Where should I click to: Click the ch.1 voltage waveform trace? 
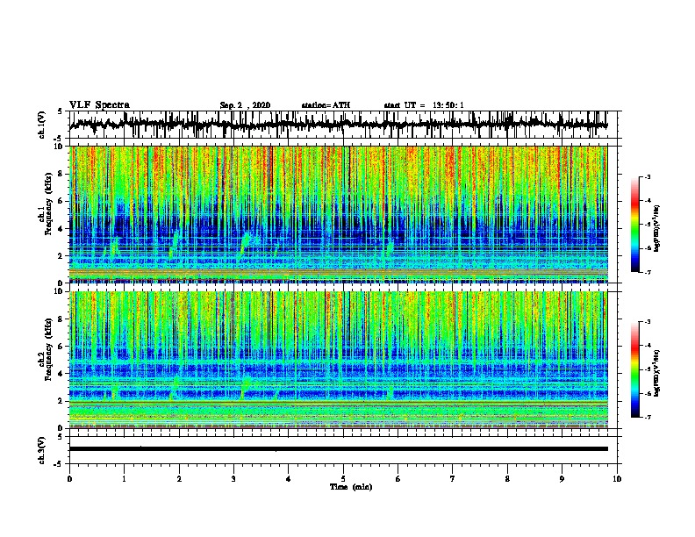point(338,125)
